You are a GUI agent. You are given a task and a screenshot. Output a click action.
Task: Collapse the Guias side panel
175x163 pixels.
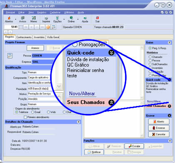[x=170, y=42]
